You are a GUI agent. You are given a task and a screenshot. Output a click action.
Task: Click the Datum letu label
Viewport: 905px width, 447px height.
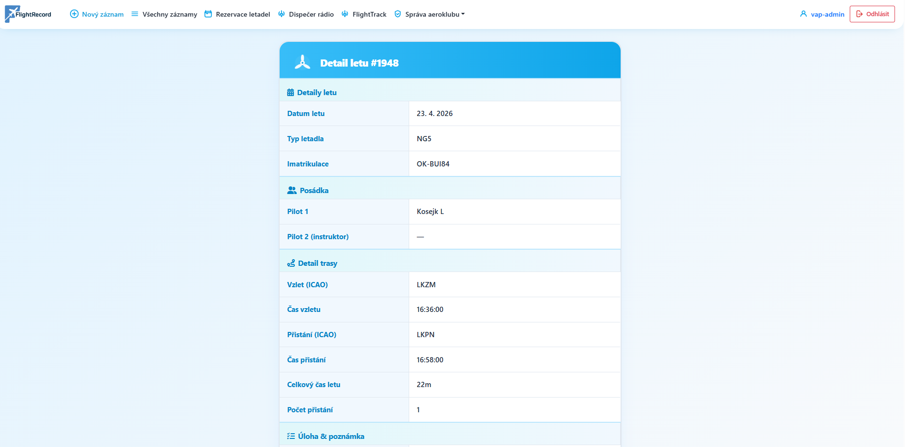click(x=306, y=114)
